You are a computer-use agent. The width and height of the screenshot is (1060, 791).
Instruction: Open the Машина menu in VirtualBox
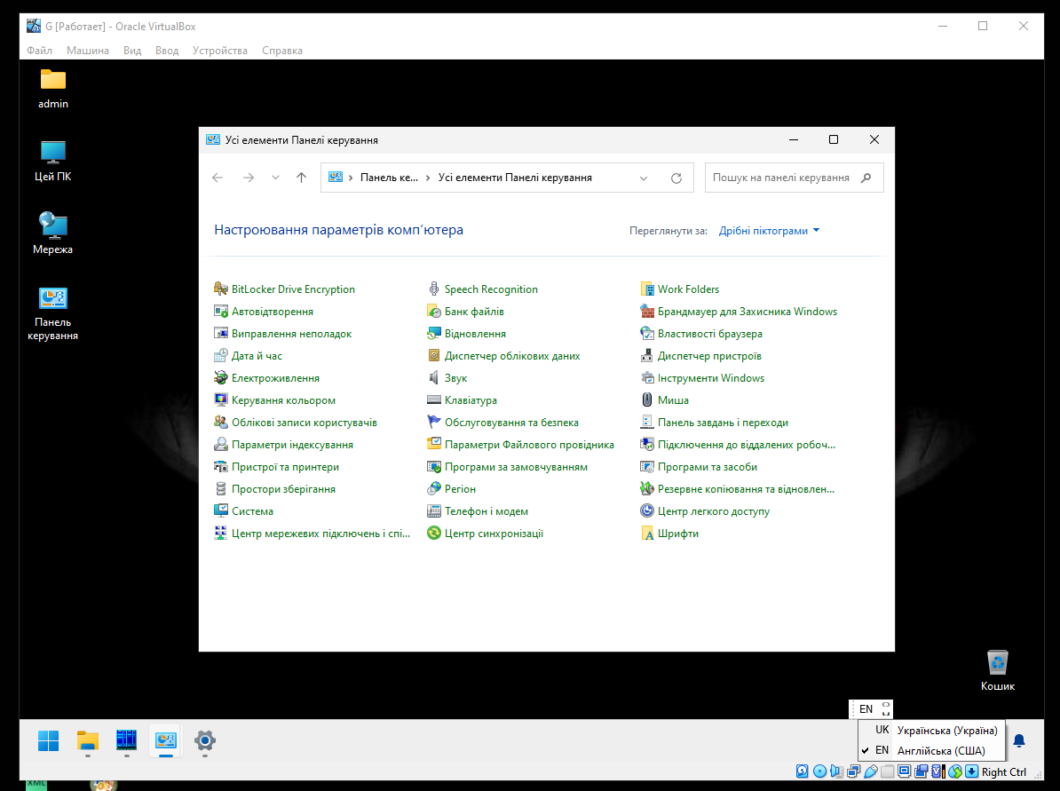[88, 51]
